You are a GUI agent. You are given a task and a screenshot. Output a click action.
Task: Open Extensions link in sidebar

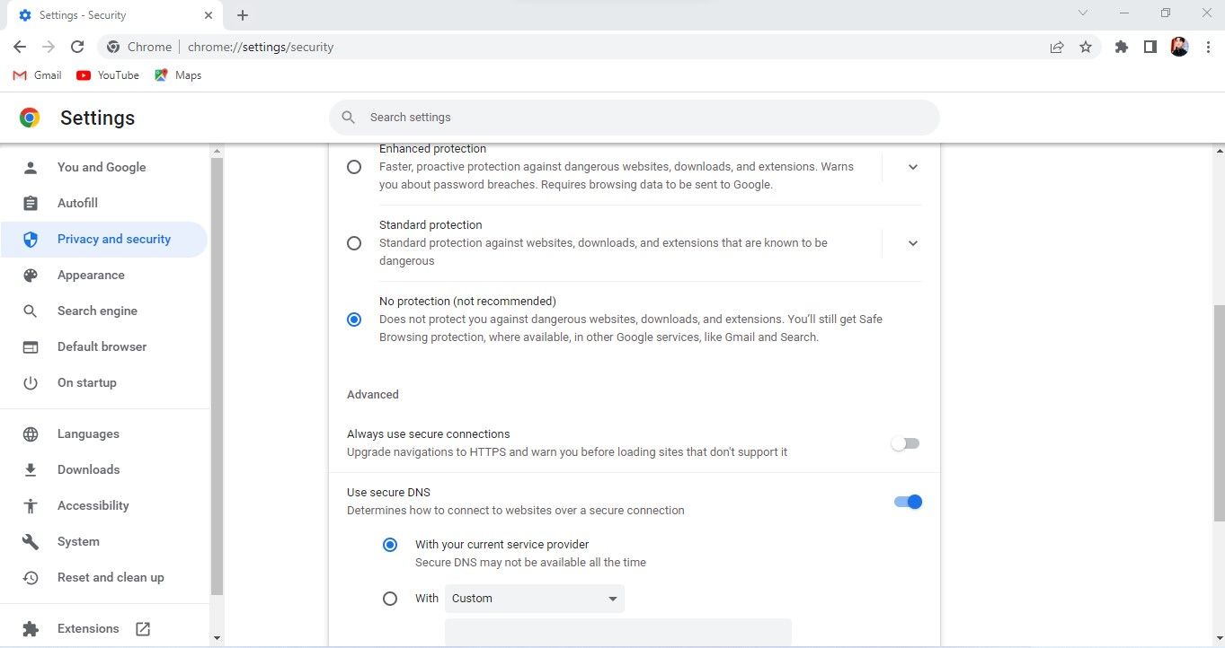coord(88,628)
